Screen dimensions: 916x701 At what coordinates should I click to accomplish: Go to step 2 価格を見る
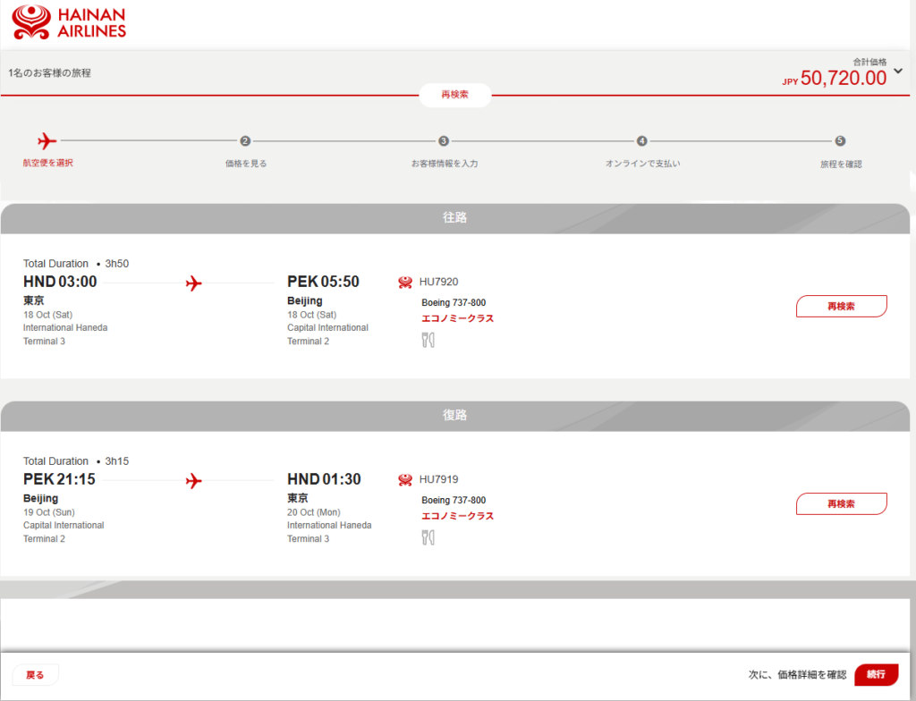(x=245, y=141)
